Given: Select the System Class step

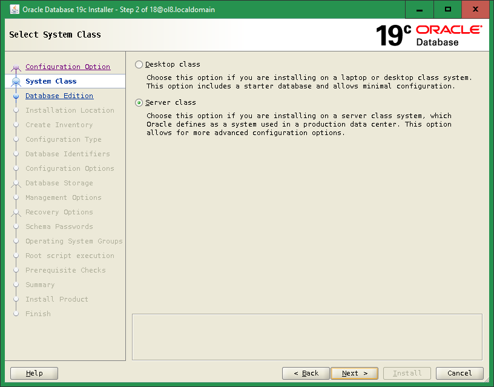Looking at the screenshot, I should tap(51, 81).
